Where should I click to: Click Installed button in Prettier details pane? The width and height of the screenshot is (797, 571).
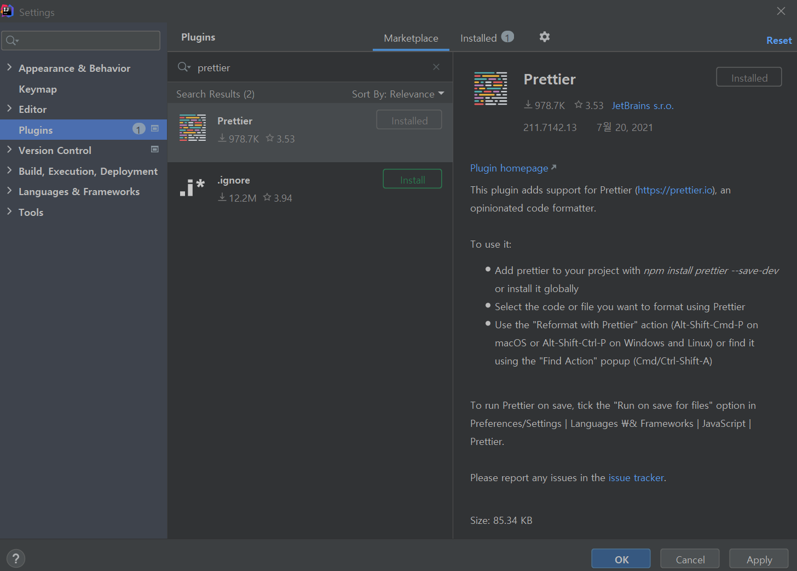(749, 77)
